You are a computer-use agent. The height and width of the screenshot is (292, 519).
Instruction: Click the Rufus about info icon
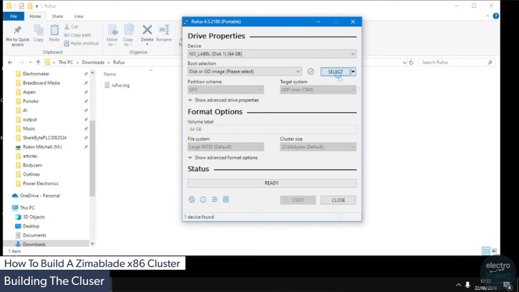pos(203,200)
